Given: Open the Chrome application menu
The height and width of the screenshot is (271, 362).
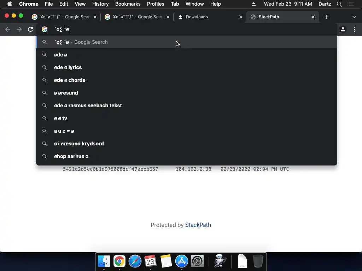Looking at the screenshot, I should click(x=29, y=4).
